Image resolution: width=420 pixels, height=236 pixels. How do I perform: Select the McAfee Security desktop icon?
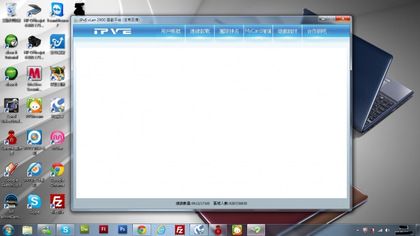[x=34, y=79]
